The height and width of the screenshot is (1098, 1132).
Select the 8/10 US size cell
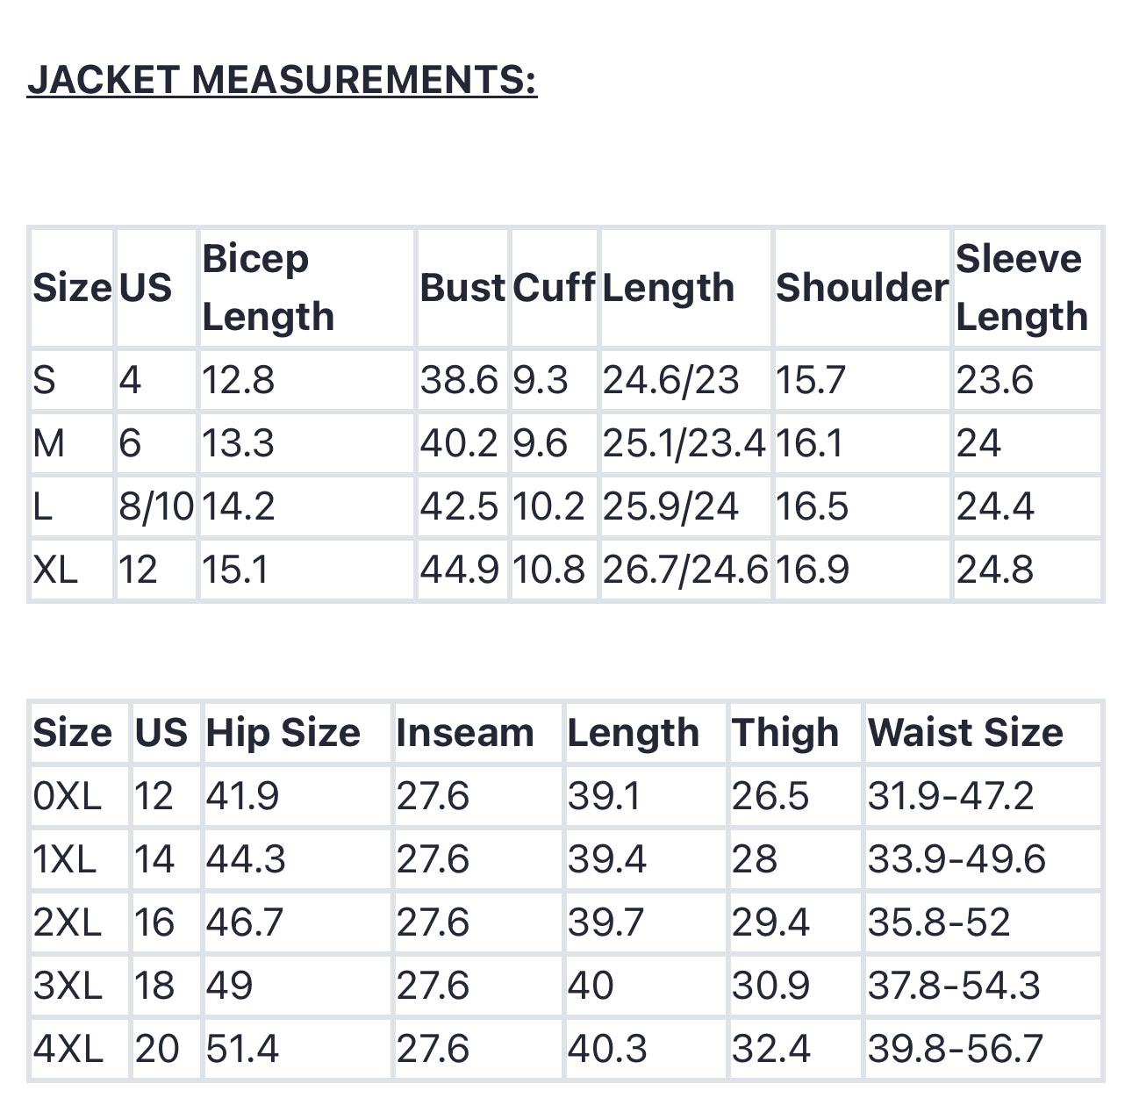(x=156, y=506)
